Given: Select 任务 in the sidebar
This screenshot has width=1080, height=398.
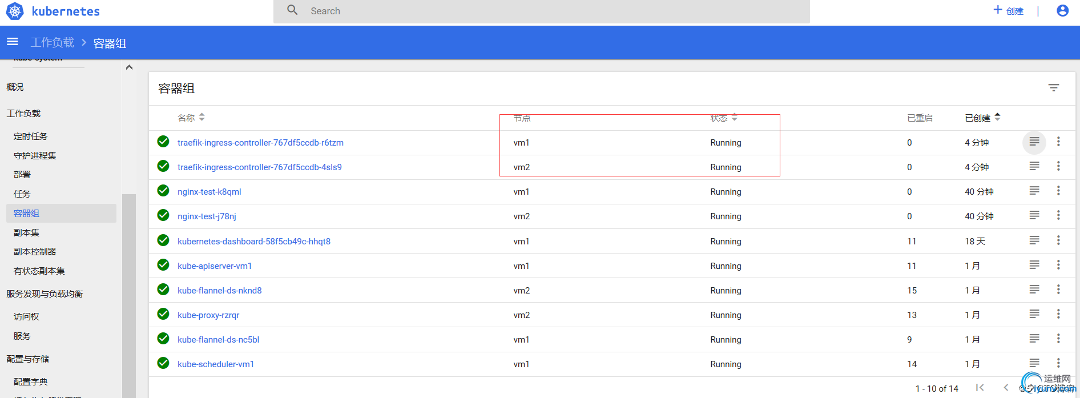Looking at the screenshot, I should point(22,194).
